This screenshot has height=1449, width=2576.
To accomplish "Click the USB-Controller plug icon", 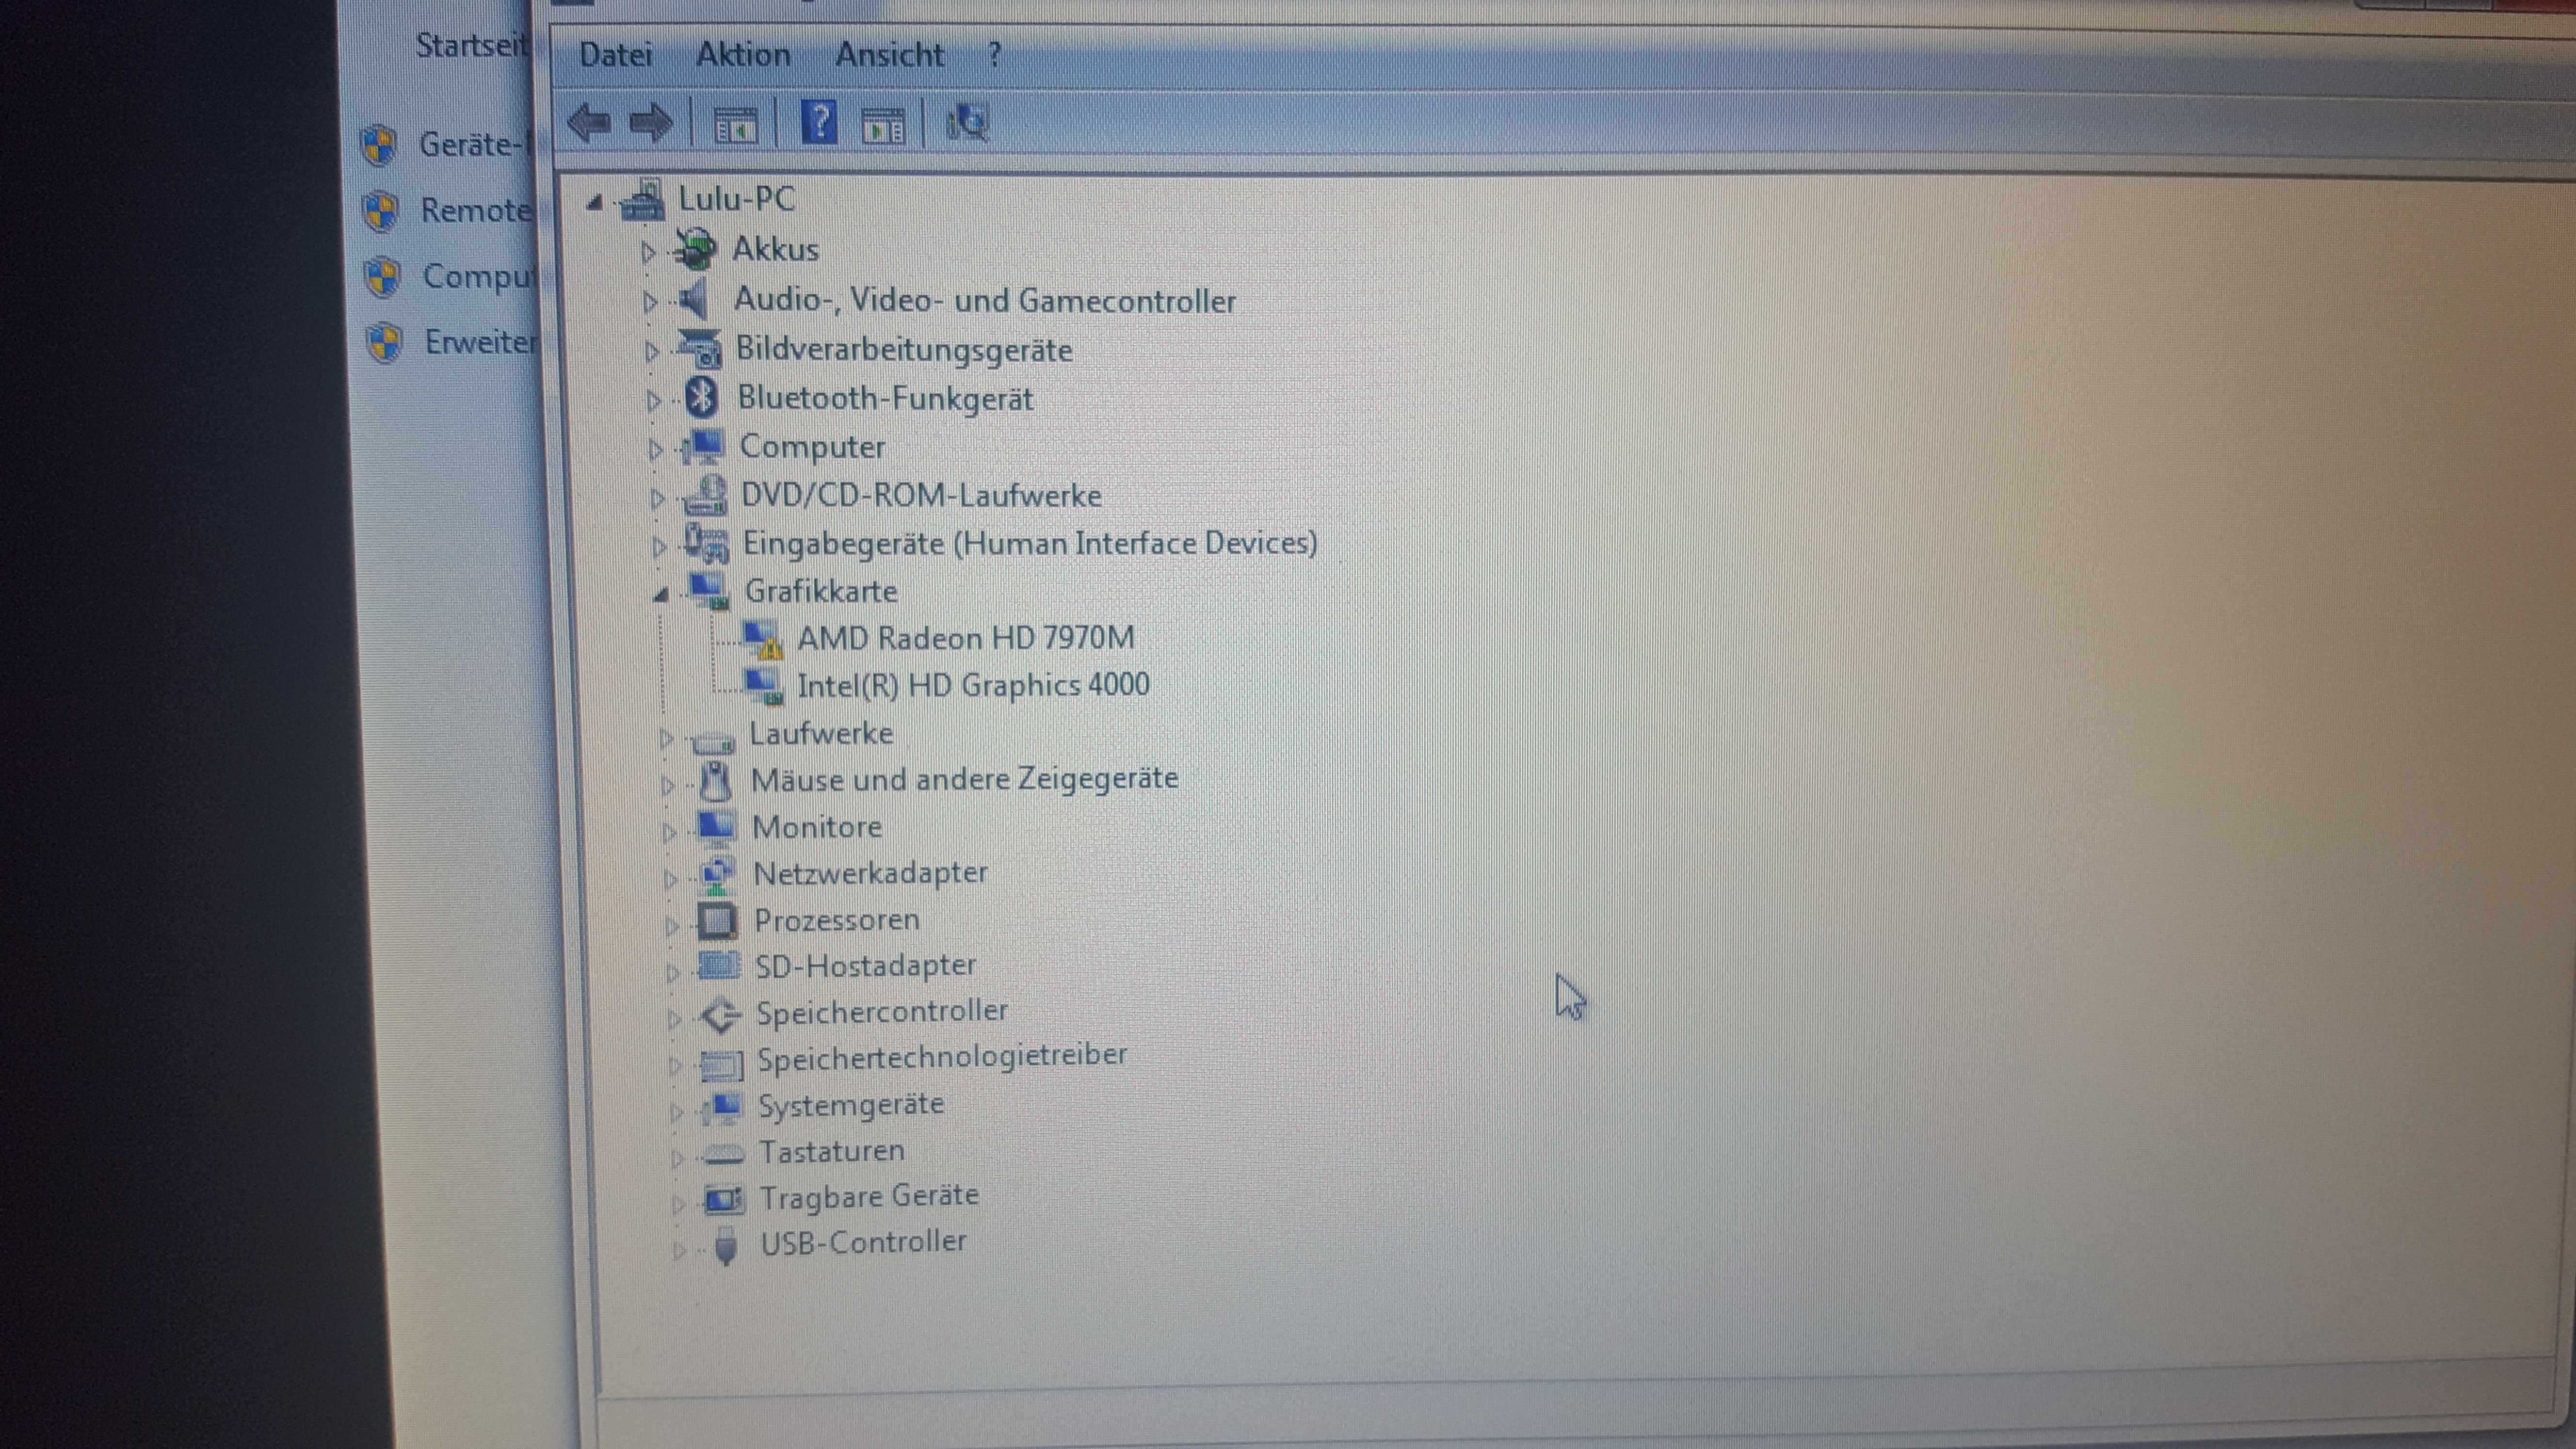I will [x=727, y=1245].
